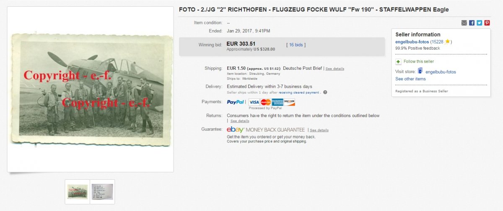
Task: Click the main aircraft photo
Action: 91,89
